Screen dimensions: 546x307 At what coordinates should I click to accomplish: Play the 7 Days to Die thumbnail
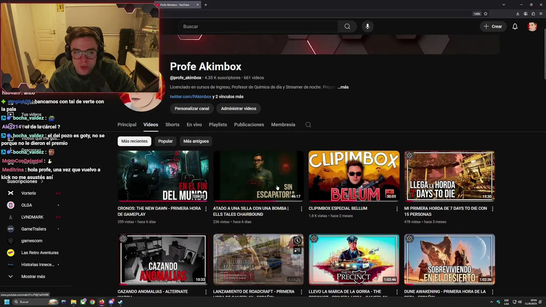[450, 176]
